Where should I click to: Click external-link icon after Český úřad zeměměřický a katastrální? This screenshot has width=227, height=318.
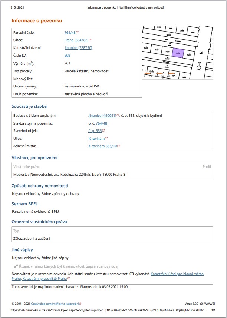pos(80,303)
